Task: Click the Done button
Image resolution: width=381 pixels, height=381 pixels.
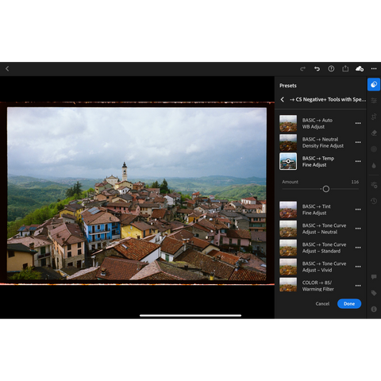Action: coord(349,304)
